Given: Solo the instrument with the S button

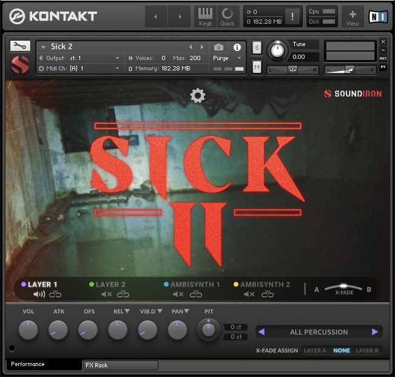Looking at the screenshot, I should (257, 47).
